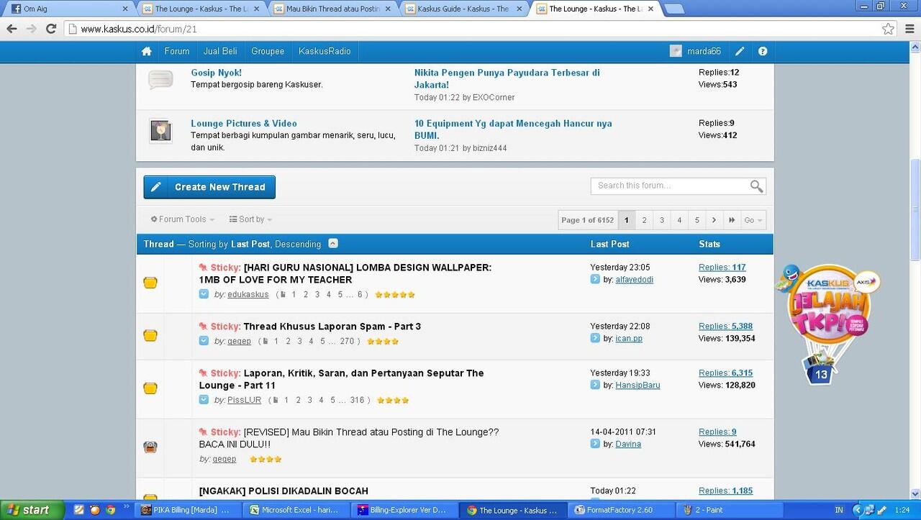The height and width of the screenshot is (520, 921).
Task: Click Windows start button
Action: tap(32, 510)
